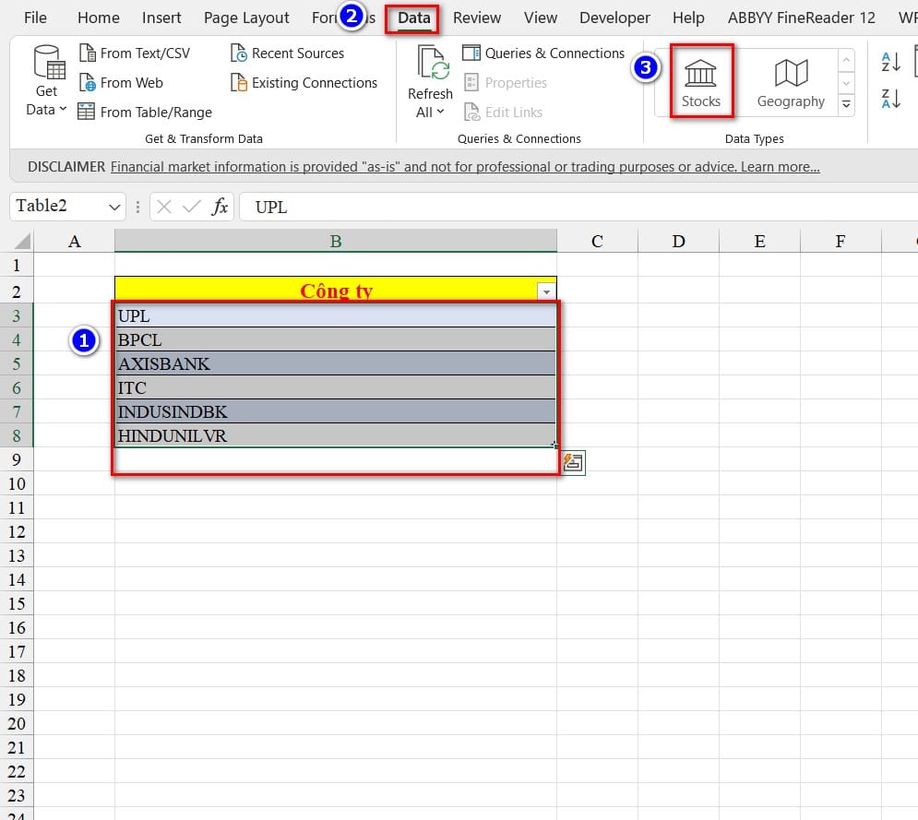Expand the Data Types gallery
This screenshot has height=820, width=918.
(x=846, y=105)
